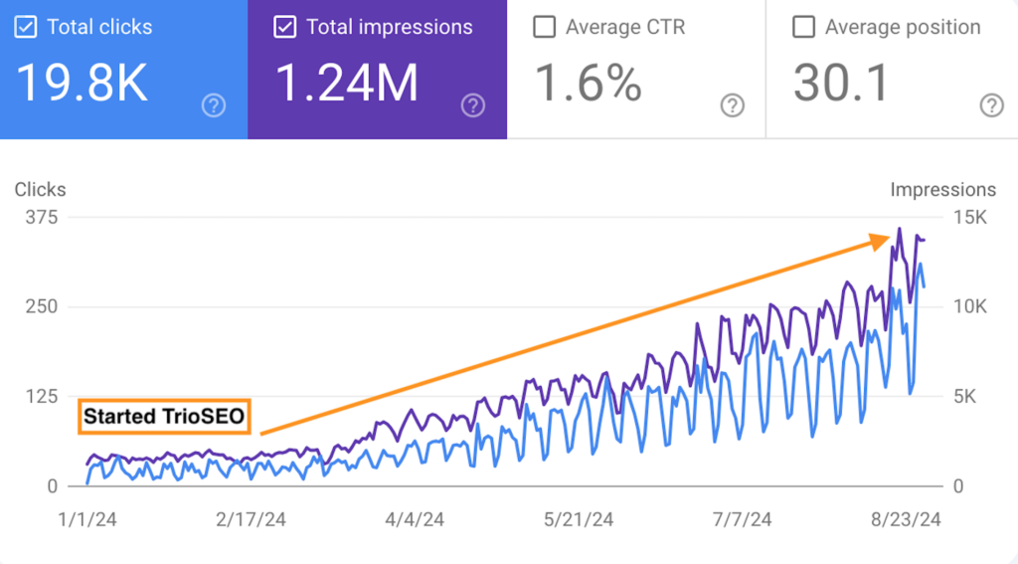Enable the Average CTR checkbox

click(x=544, y=27)
